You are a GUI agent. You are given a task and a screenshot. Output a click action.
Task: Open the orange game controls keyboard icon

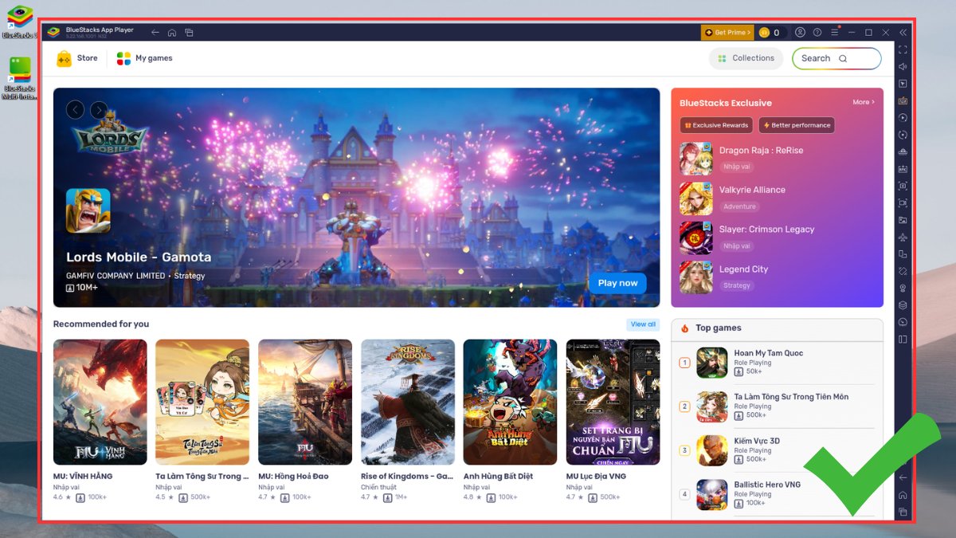click(903, 101)
